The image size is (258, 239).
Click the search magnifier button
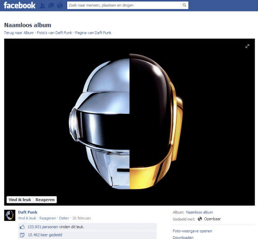tap(184, 5)
